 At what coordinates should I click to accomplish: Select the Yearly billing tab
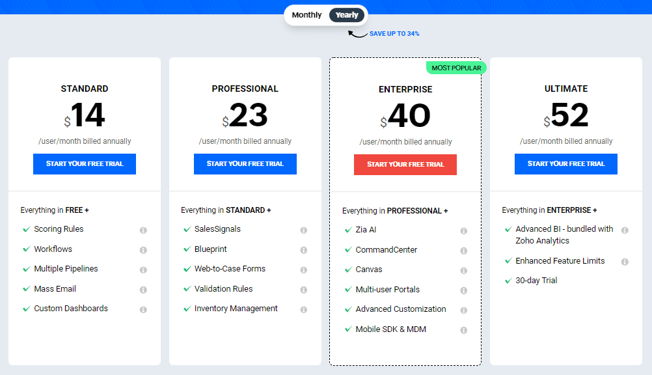coord(346,14)
